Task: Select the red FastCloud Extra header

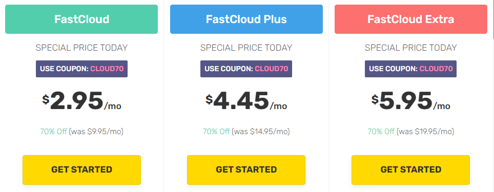Action: pos(411,19)
